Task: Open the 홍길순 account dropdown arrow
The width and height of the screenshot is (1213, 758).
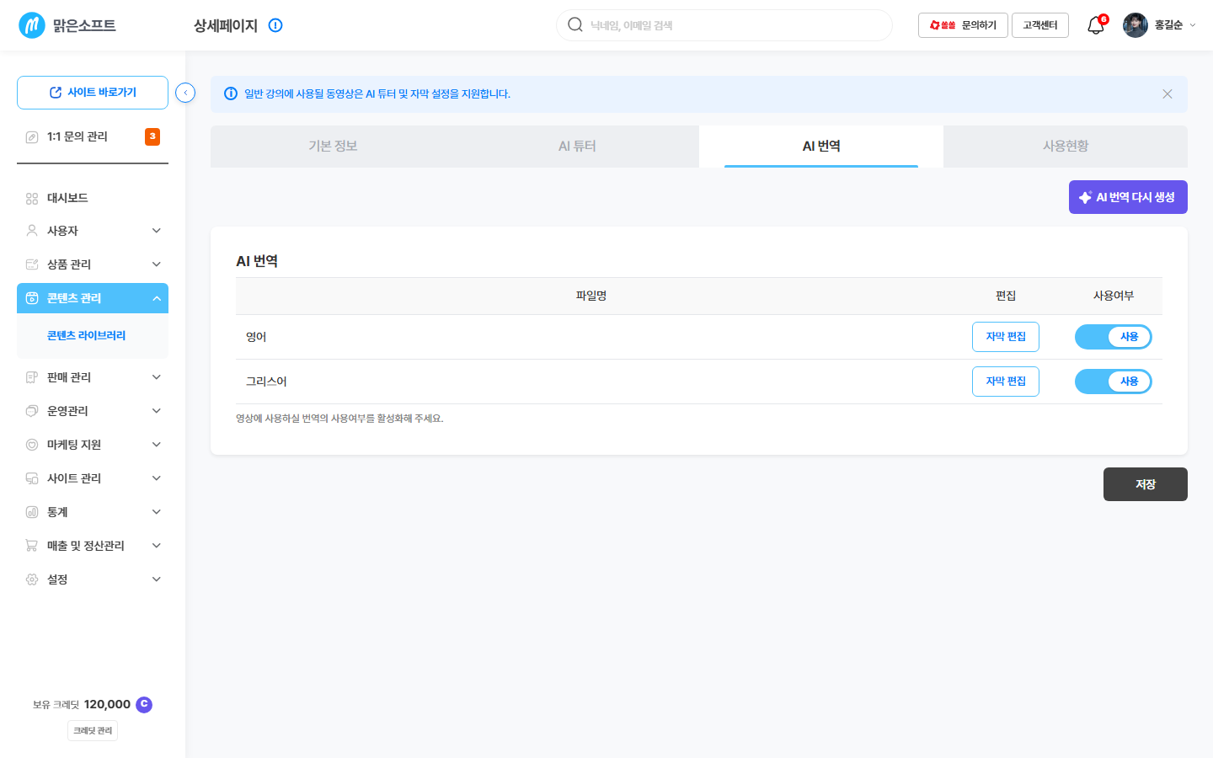Action: click(1192, 25)
